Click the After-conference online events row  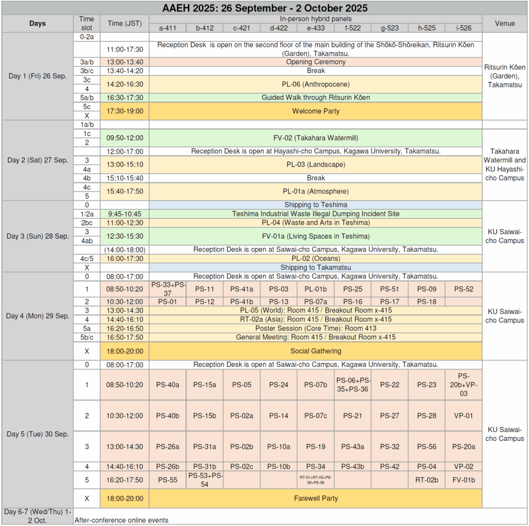(x=121, y=520)
